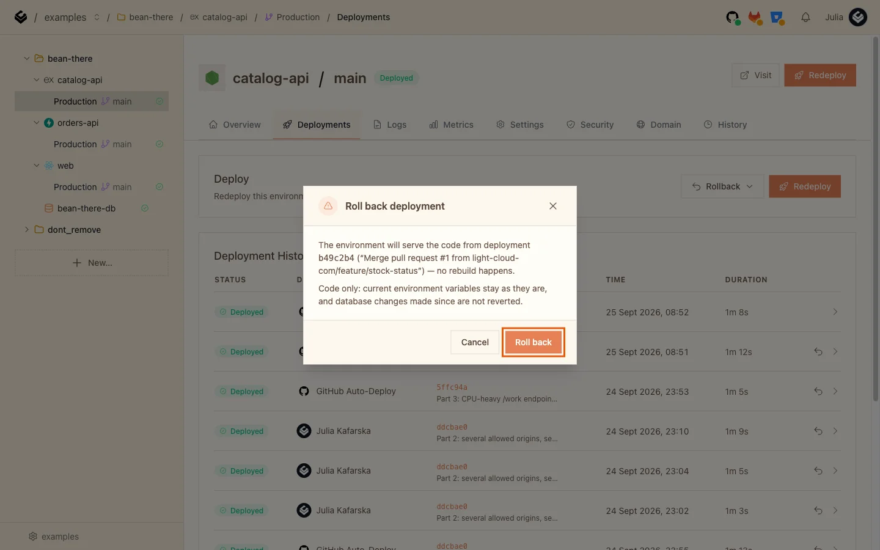The width and height of the screenshot is (880, 550).
Task: Roll back icon for 24 Sept 23:02 deployment
Action: [x=818, y=510]
